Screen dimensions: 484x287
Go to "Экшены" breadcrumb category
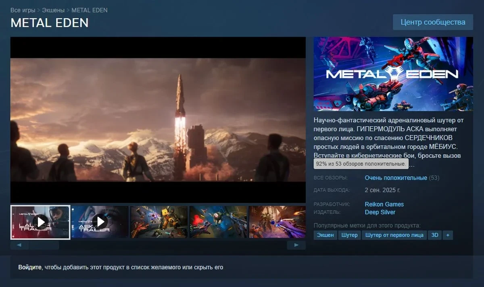pyautogui.click(x=54, y=10)
